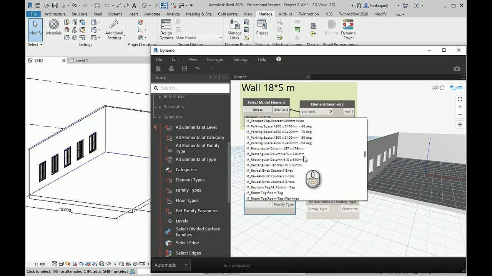Switch Dynamo to background 3D preview navigation

point(439,88)
